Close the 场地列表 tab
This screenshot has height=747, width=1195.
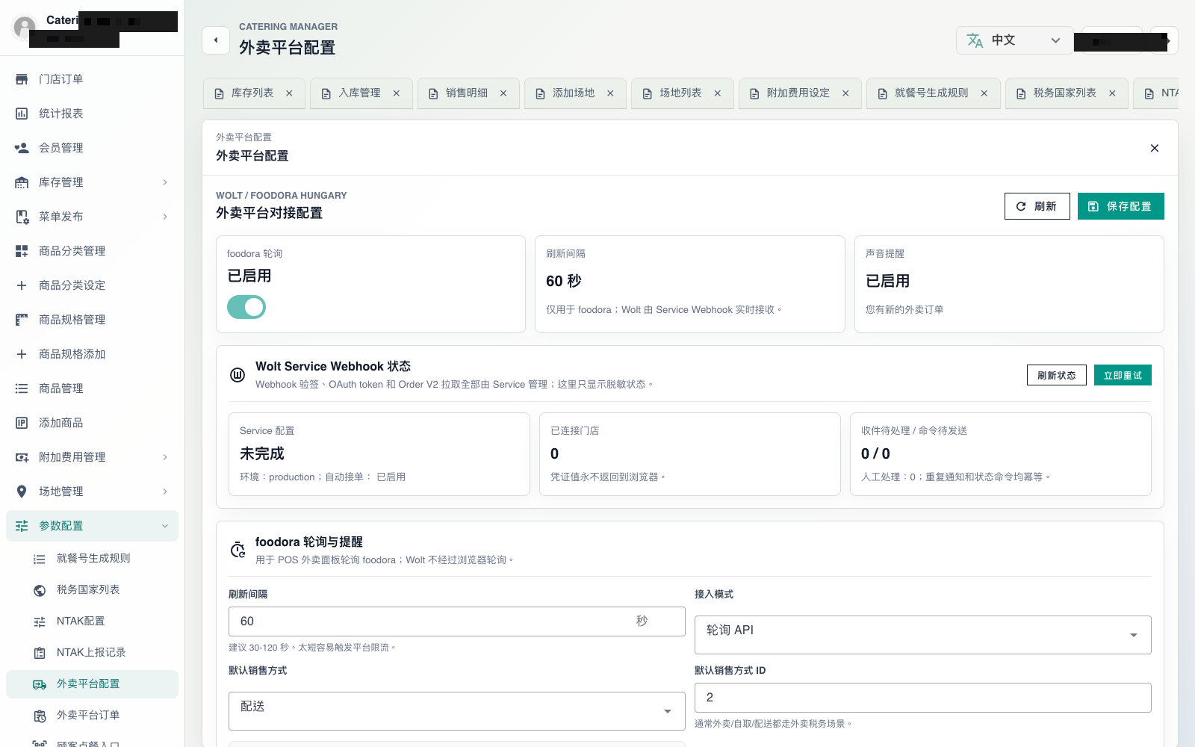tap(718, 93)
